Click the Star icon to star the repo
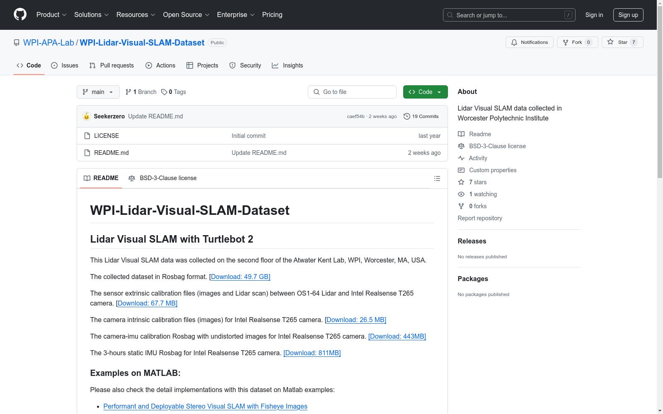This screenshot has height=414, width=663. point(610,42)
